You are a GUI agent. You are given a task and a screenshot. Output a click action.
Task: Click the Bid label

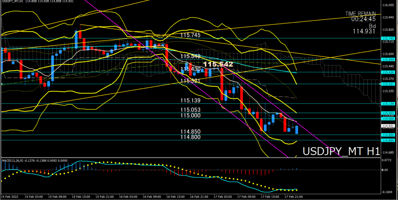[372, 26]
